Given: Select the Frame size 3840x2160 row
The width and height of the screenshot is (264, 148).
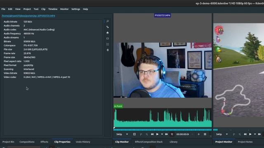Looking at the screenshot, I should click(53, 57).
